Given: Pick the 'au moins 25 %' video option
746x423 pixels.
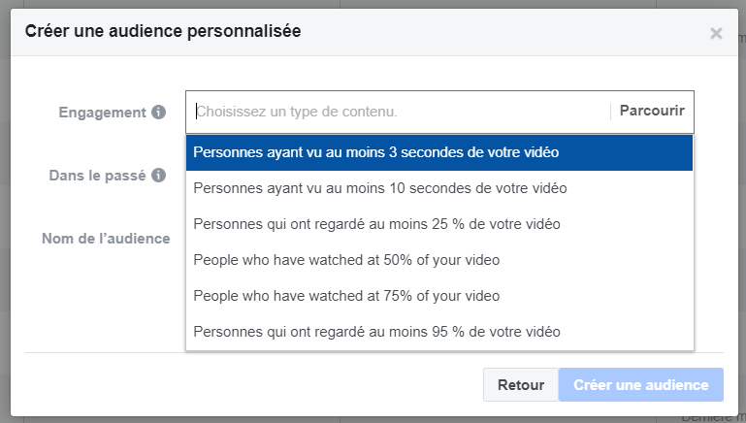Looking at the screenshot, I should tap(439, 224).
